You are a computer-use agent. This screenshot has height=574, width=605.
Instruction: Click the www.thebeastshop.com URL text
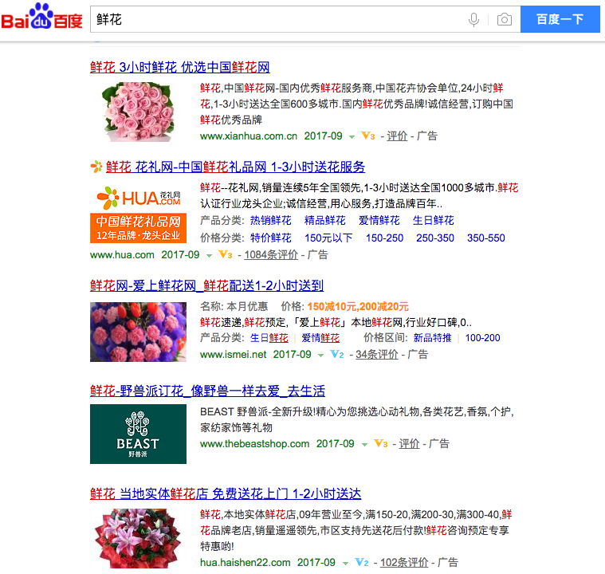[254, 444]
